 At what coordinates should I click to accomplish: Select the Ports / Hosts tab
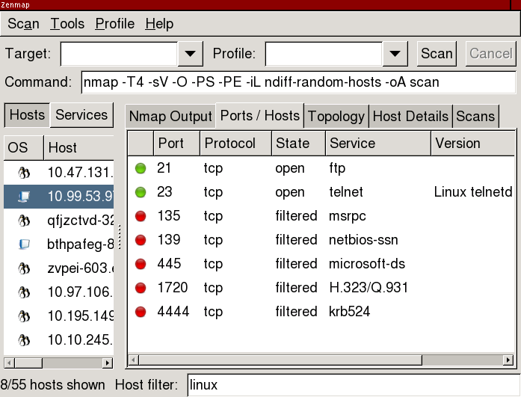pyautogui.click(x=260, y=116)
